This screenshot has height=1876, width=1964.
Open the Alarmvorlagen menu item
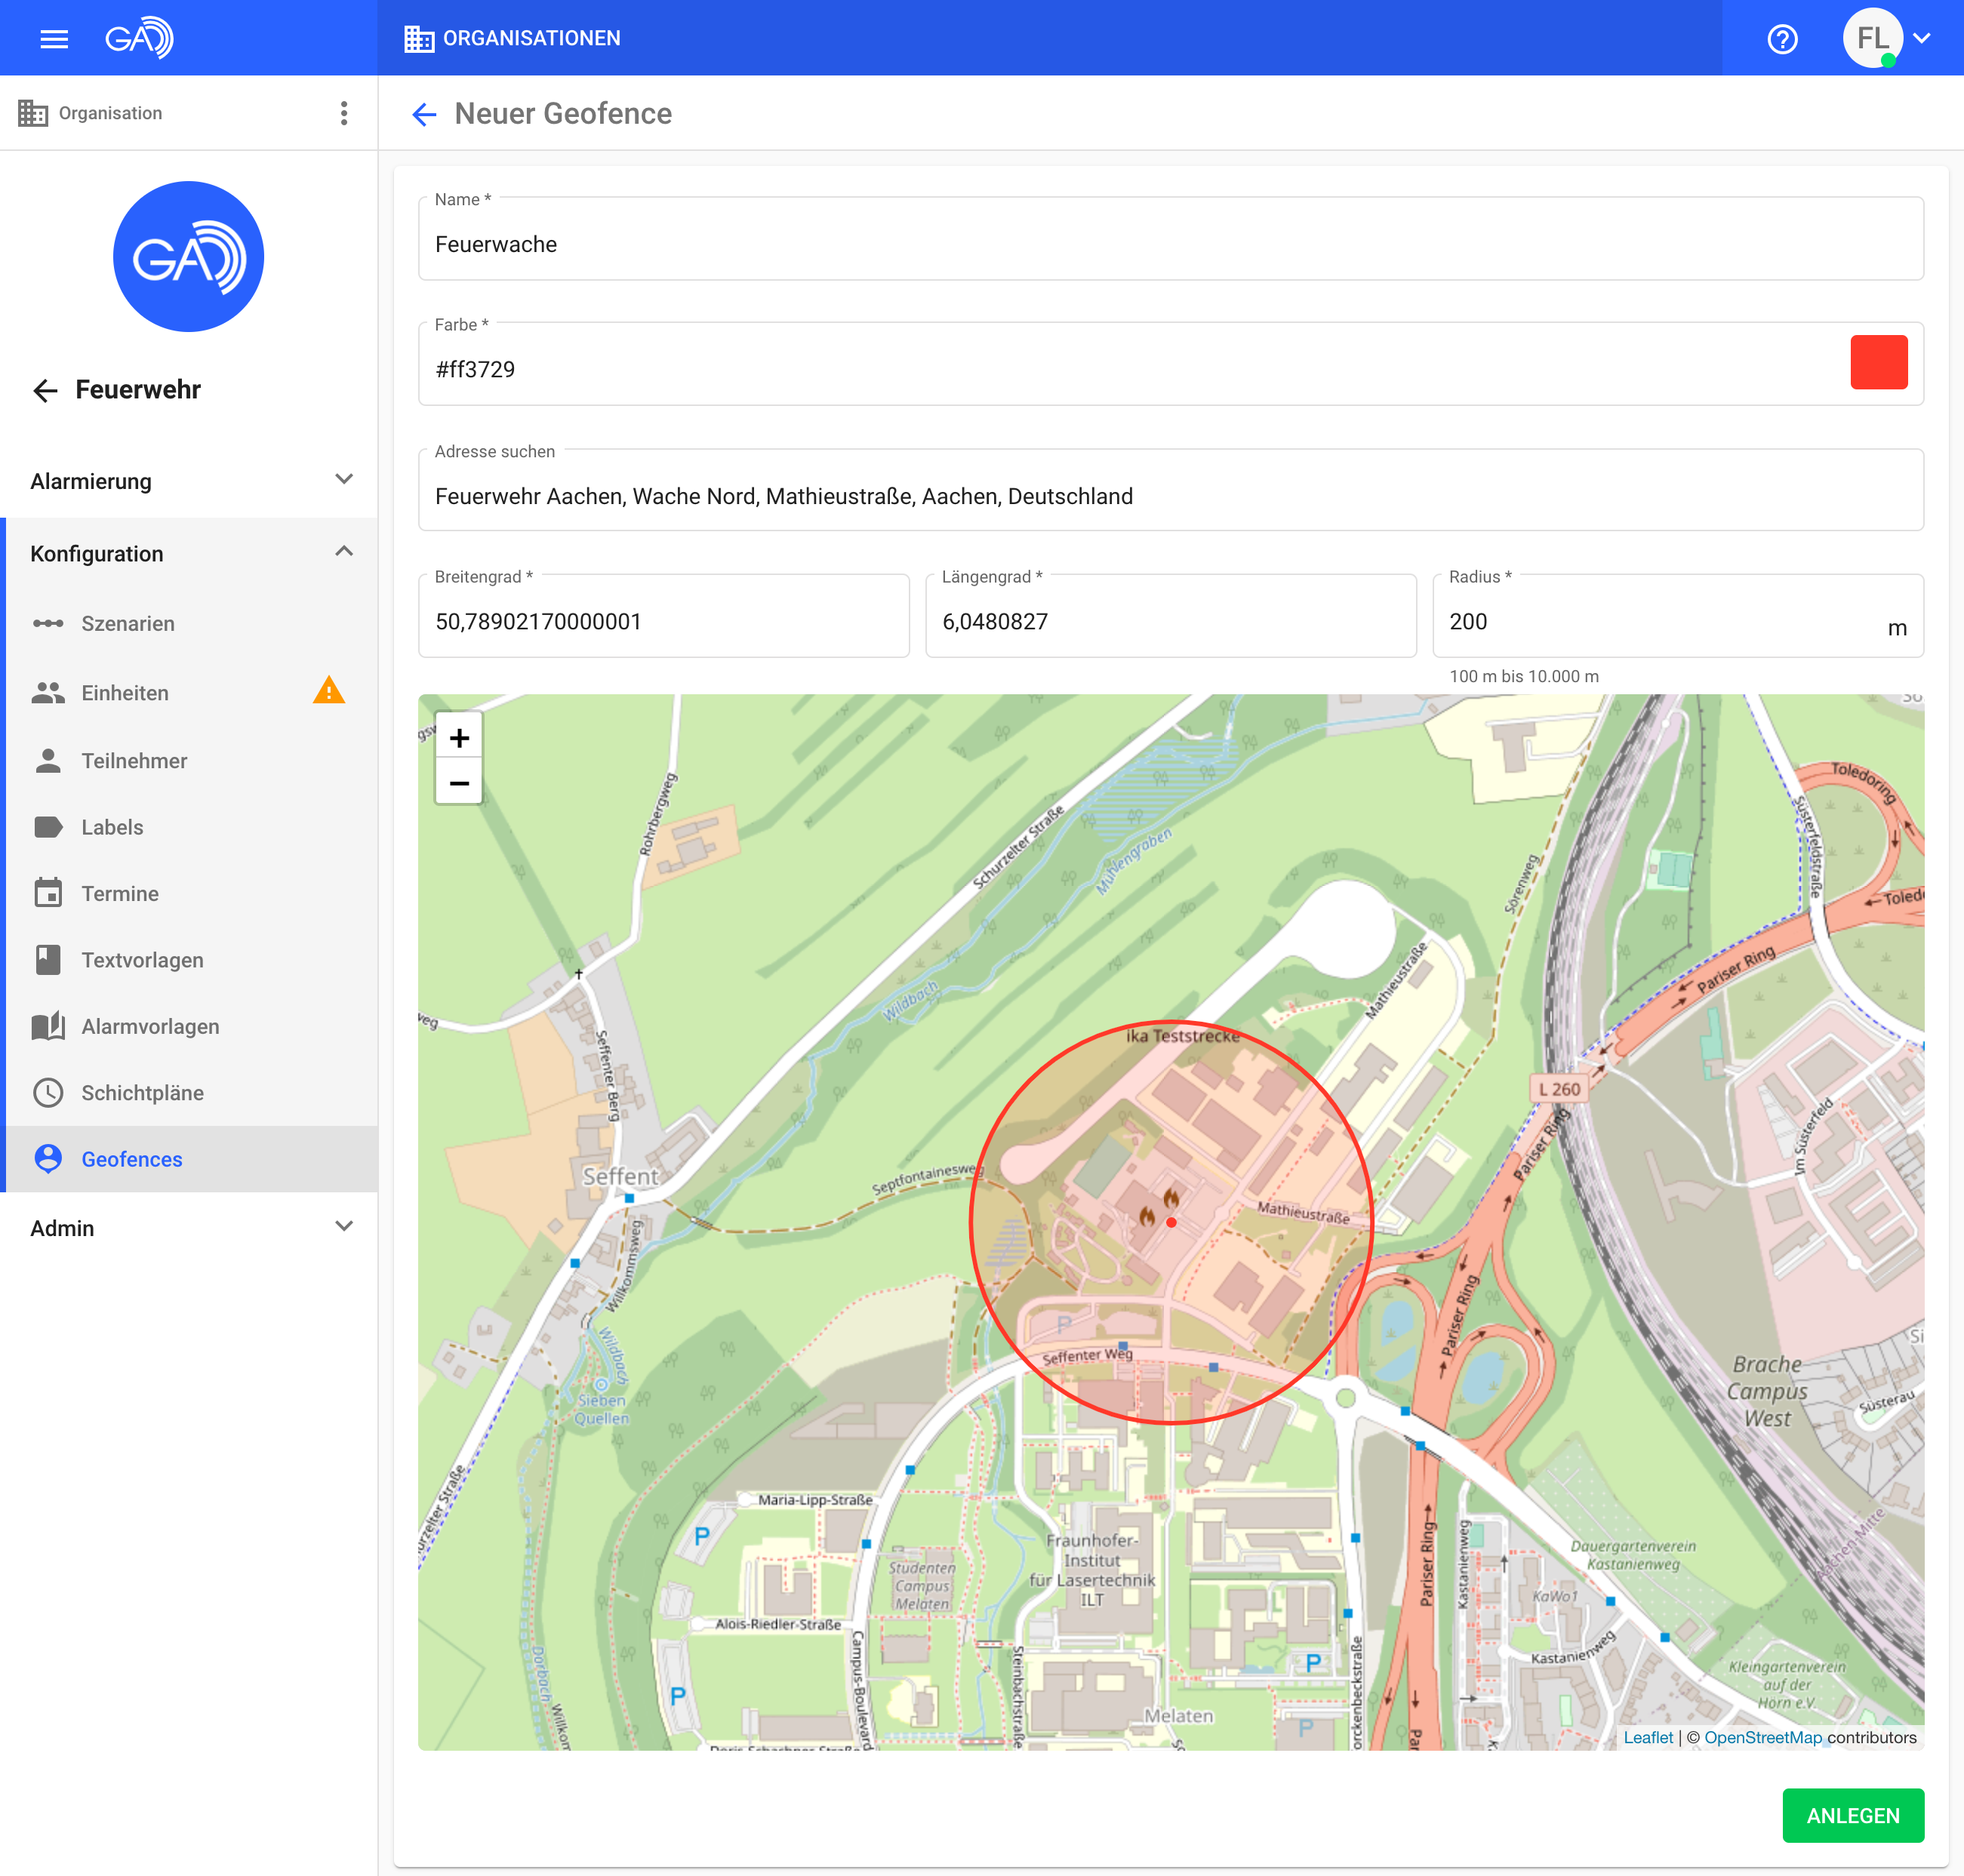click(150, 1026)
